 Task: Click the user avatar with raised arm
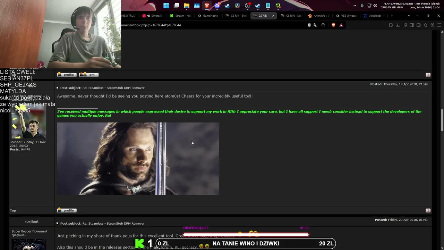(x=29, y=121)
